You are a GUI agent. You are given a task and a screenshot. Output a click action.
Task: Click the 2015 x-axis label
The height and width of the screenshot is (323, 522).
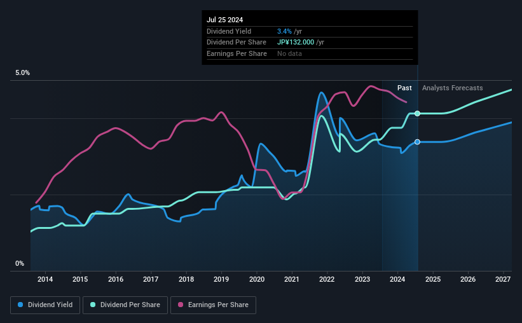coord(80,279)
